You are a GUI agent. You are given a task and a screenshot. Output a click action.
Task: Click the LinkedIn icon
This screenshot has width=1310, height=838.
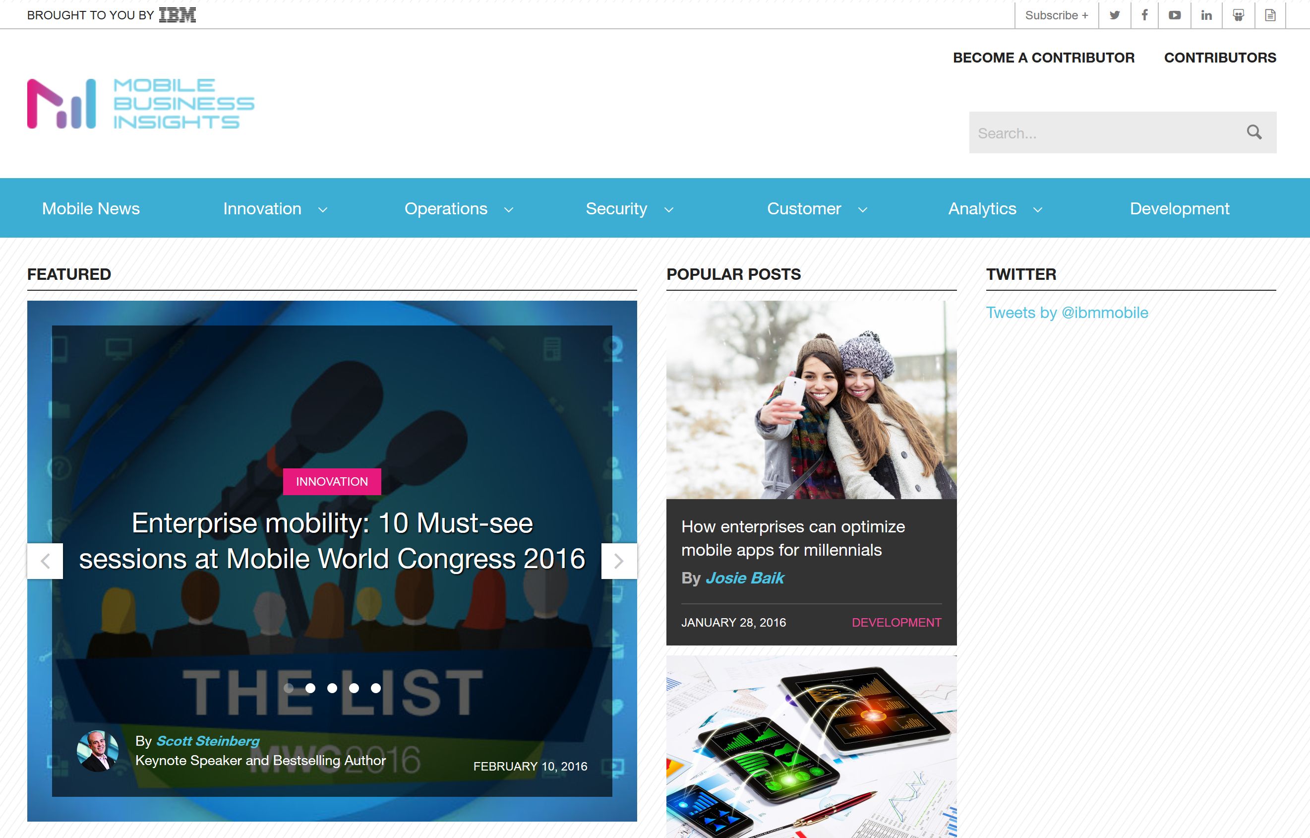click(x=1206, y=15)
